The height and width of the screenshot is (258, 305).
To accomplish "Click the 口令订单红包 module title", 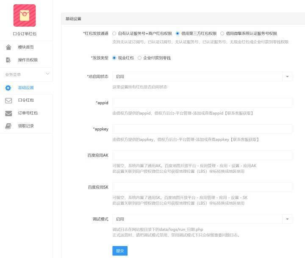I will point(25,34).
